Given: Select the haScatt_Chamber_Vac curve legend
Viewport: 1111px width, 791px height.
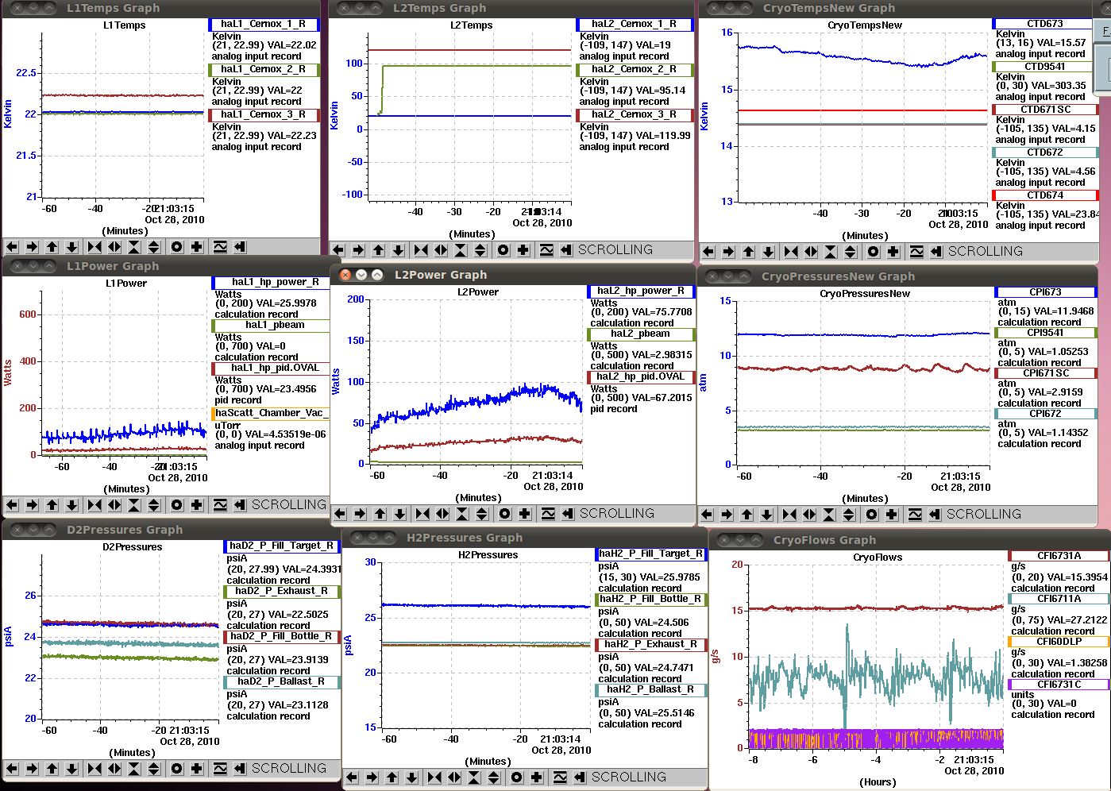Looking at the screenshot, I should pos(270,414).
